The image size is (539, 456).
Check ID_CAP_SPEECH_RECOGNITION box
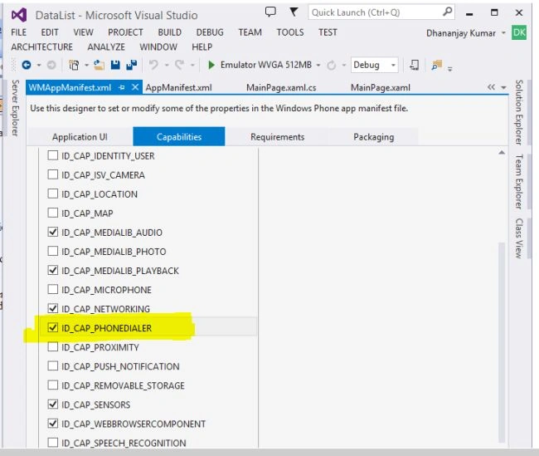[52, 442]
